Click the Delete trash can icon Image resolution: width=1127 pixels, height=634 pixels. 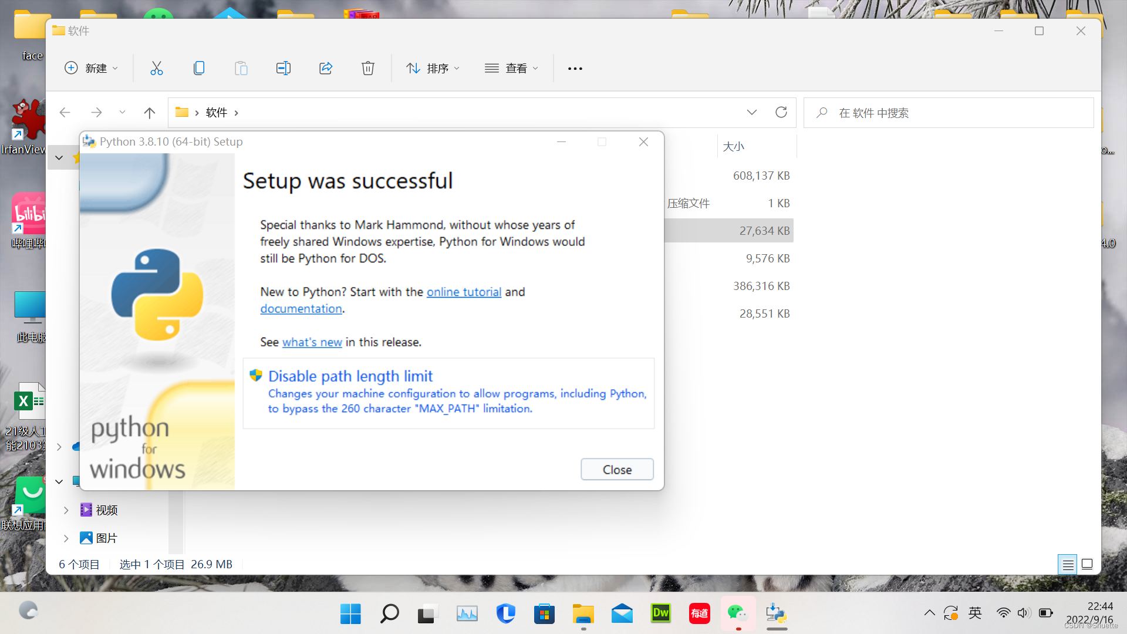[x=368, y=68]
